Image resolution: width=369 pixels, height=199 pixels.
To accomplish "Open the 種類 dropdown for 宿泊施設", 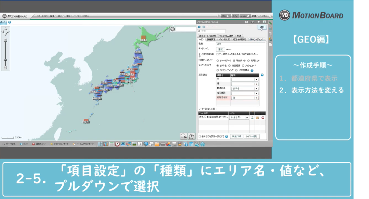I will (245, 93).
